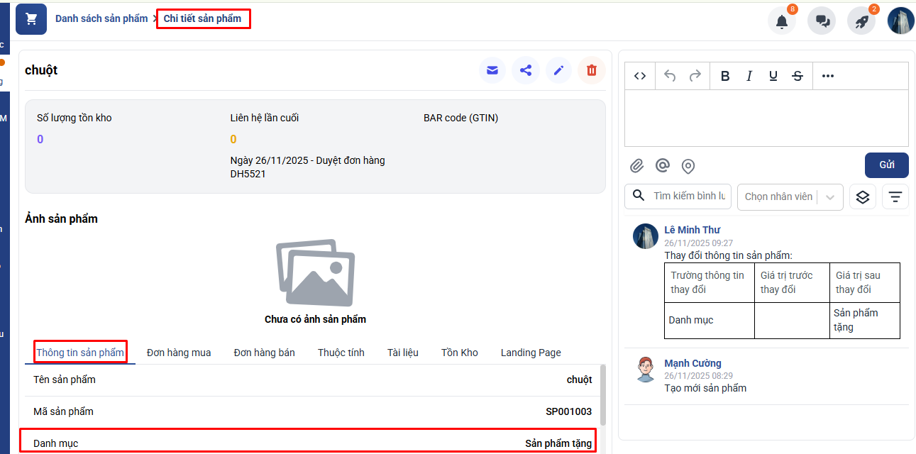
Task: Switch to the Tồn Kho tab
Action: click(x=460, y=353)
